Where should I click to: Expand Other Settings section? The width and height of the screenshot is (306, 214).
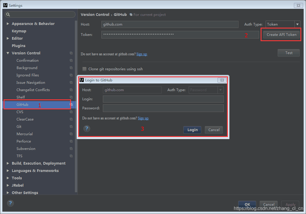(x=8, y=193)
